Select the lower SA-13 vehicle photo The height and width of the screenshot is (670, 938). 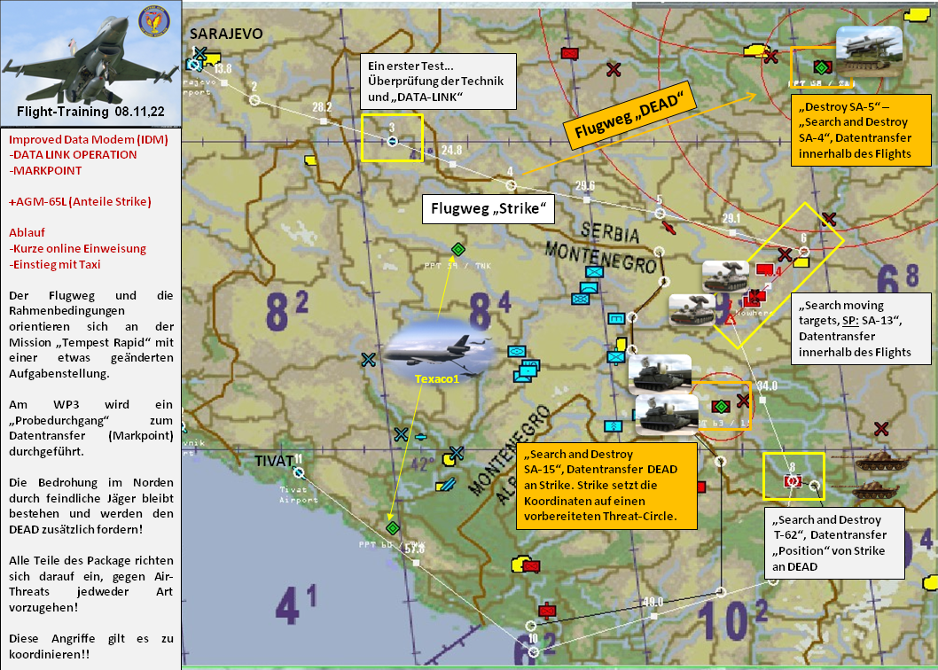692,309
